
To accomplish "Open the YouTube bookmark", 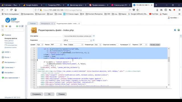I will click(154, 14).
